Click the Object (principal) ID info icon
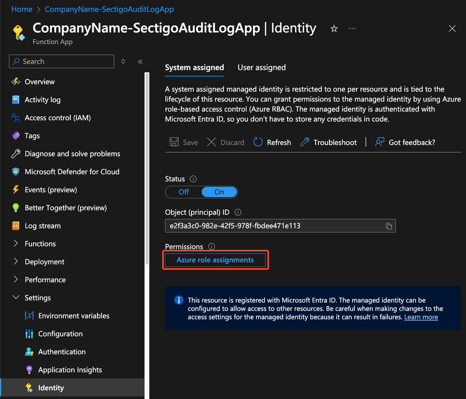 click(238, 212)
